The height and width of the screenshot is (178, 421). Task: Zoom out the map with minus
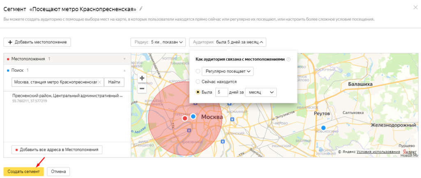pyautogui.click(x=142, y=88)
